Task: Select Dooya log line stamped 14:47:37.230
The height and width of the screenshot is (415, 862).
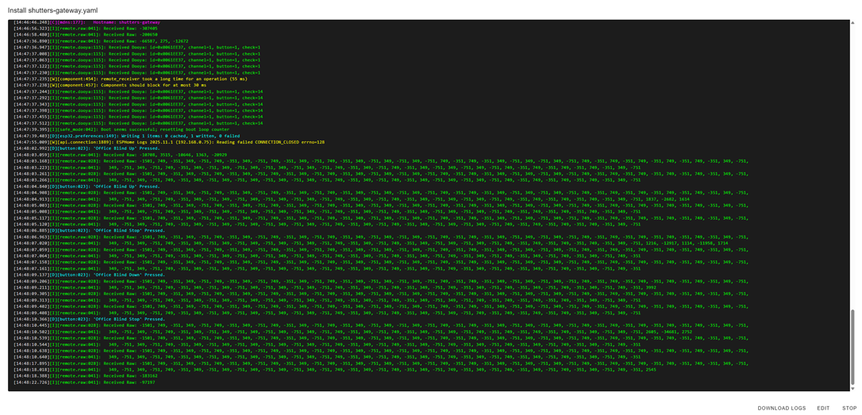Action: pos(137,72)
